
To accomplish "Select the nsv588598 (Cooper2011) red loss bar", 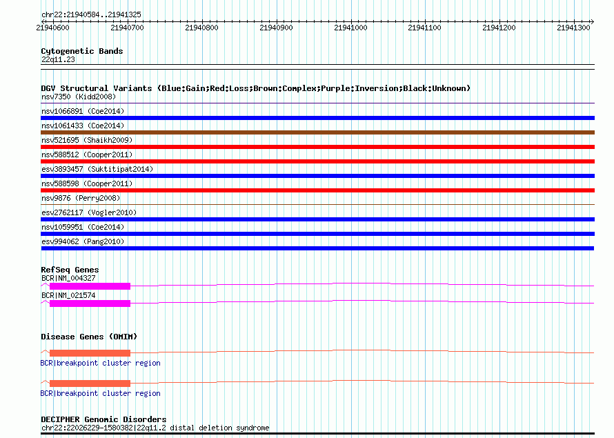I will (317, 190).
